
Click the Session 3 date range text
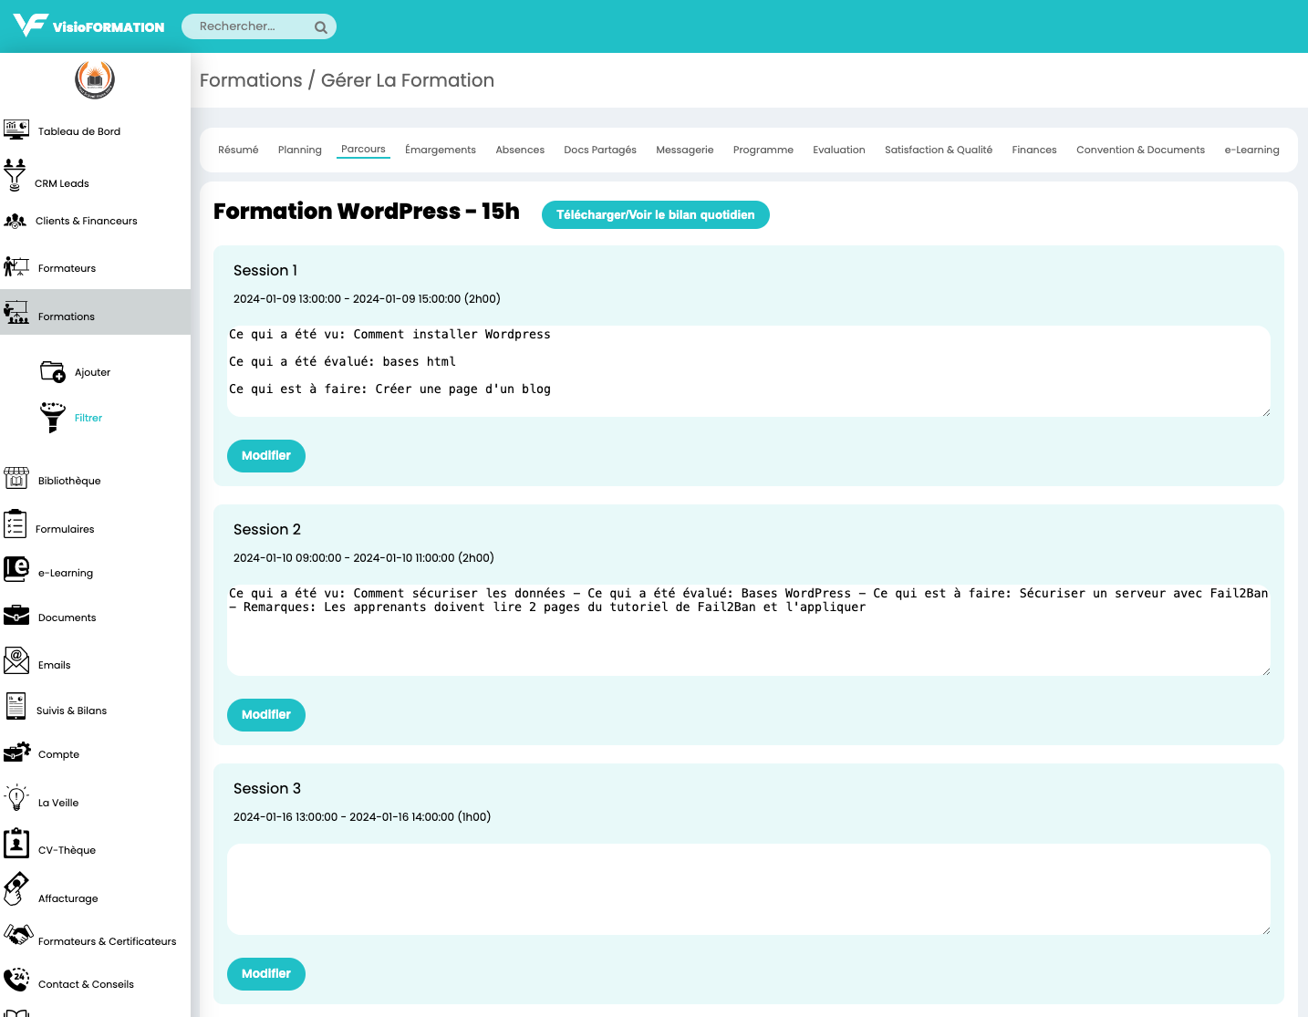coord(362,816)
